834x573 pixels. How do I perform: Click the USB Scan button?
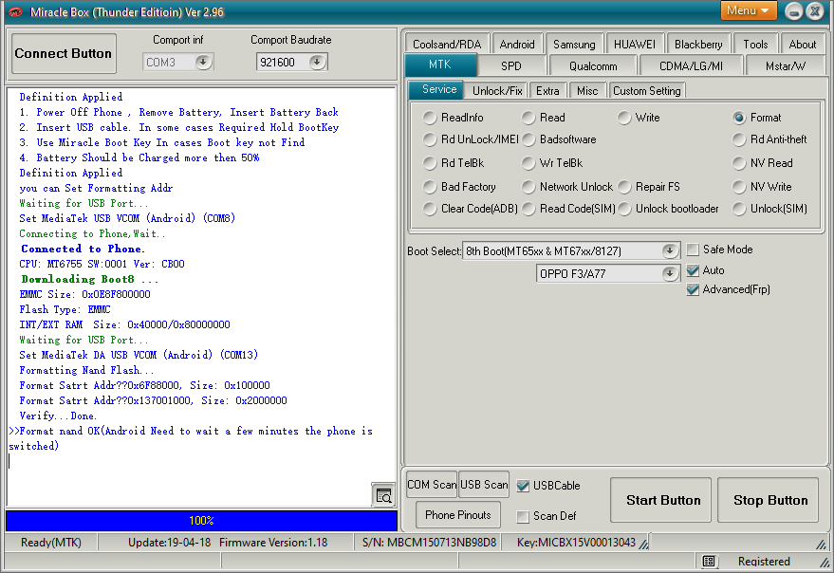point(484,485)
